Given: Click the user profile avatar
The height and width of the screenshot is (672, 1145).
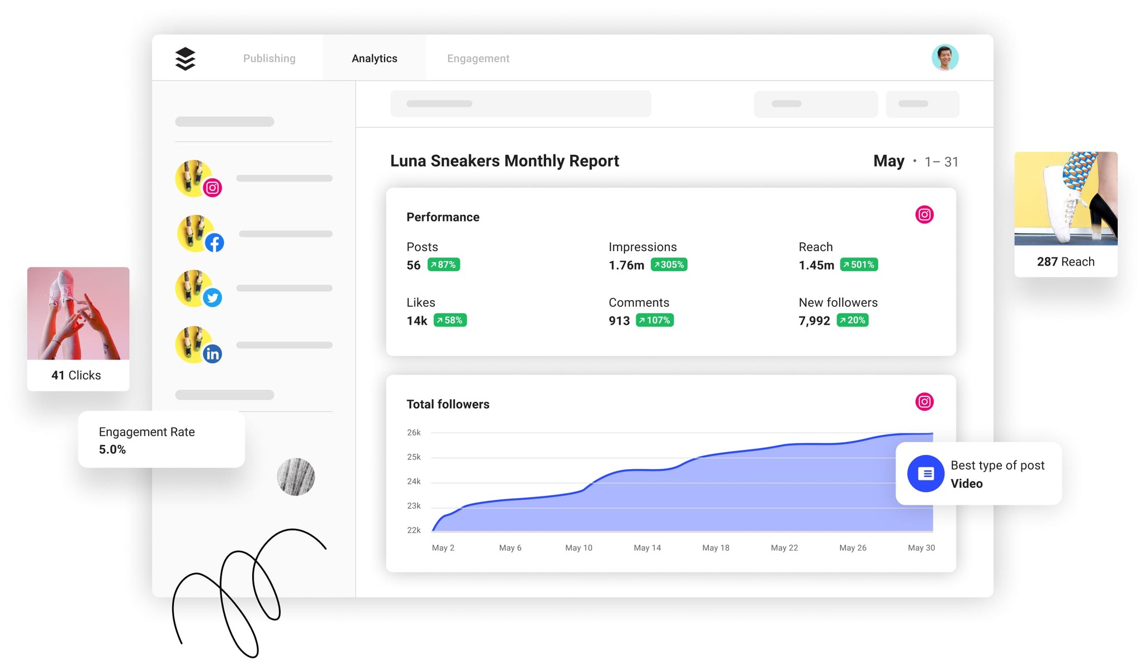Looking at the screenshot, I should click(x=946, y=57).
